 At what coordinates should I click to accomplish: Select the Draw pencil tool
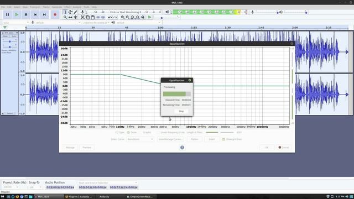click(x=75, y=12)
